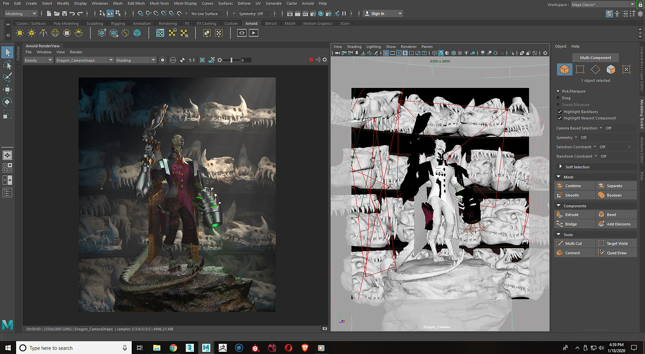Screen dimensions: 645x354
Task: Click the Multi-Component button
Action: 595,57
